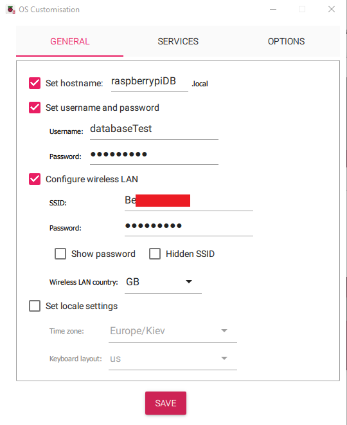Select the GENERAL tab
Image resolution: width=347 pixels, height=425 pixels.
pos(70,41)
